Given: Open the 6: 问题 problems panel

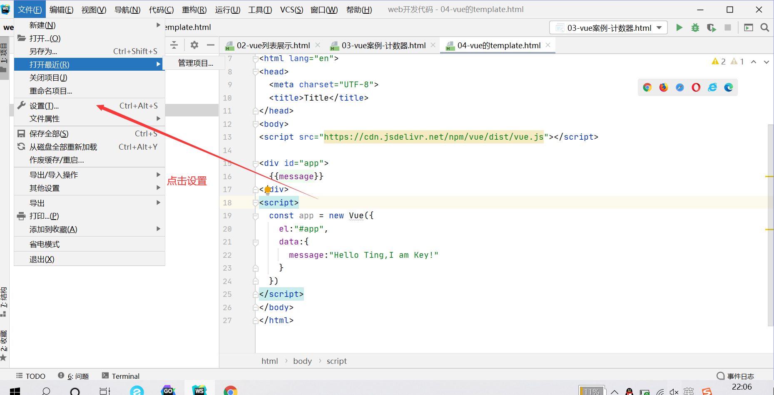Looking at the screenshot, I should coord(73,376).
